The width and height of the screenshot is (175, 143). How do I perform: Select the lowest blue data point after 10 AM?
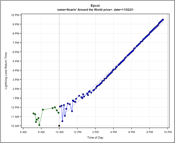tap(62, 121)
